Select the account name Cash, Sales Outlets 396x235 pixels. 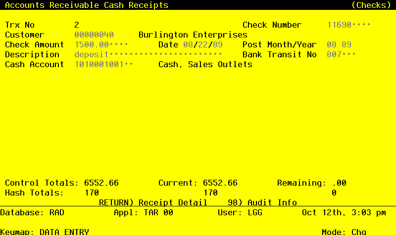pyautogui.click(x=205, y=64)
